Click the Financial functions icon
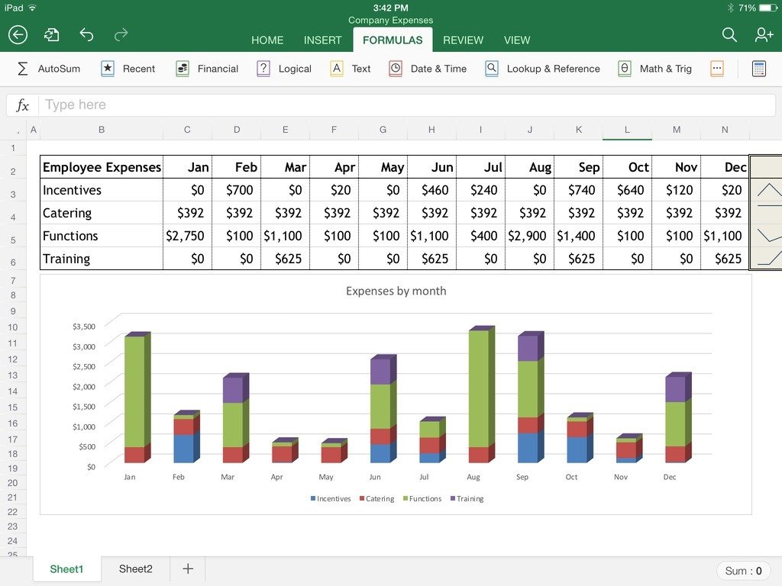This screenshot has width=782, height=586. click(182, 68)
